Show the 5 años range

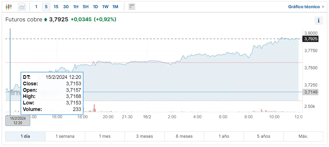click(x=264, y=136)
